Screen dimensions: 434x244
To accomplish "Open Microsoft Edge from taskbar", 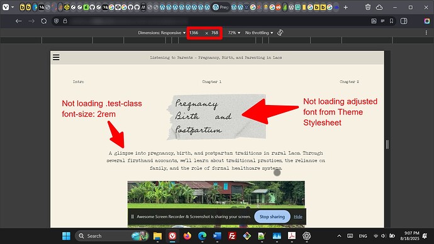I will click(203, 236).
